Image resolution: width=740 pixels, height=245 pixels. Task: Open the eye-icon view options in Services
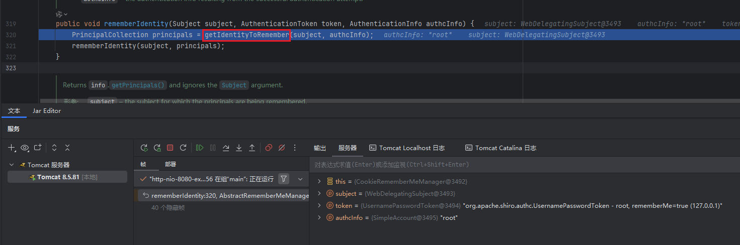[x=25, y=148]
